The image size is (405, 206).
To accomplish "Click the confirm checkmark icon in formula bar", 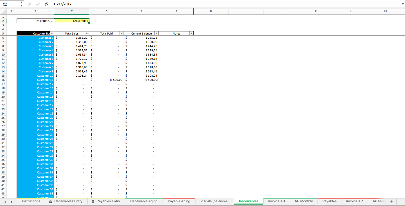I will point(38,4).
